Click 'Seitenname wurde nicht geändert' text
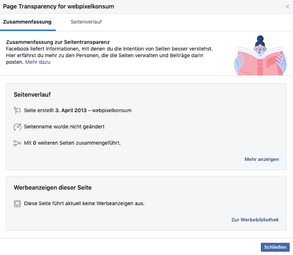Image resolution: width=293 pixels, height=255 pixels. [x=64, y=127]
